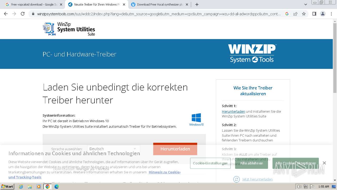
Task: Go back to the previous page
Action: point(6,14)
